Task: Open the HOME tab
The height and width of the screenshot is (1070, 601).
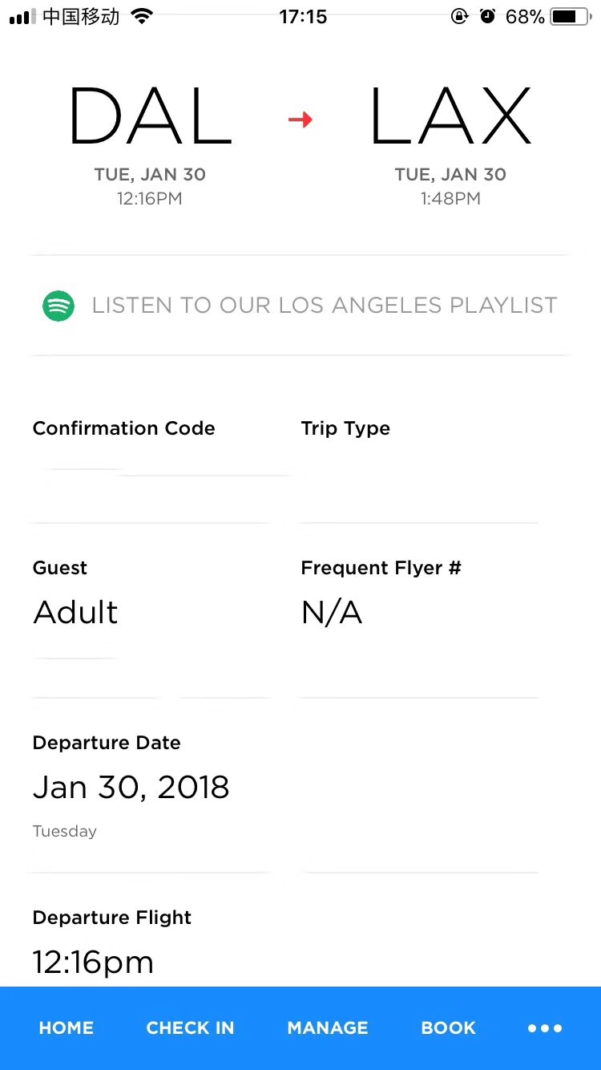Action: [x=67, y=1027]
